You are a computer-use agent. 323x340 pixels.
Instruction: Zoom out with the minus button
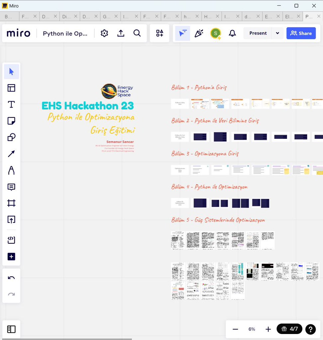click(235, 329)
